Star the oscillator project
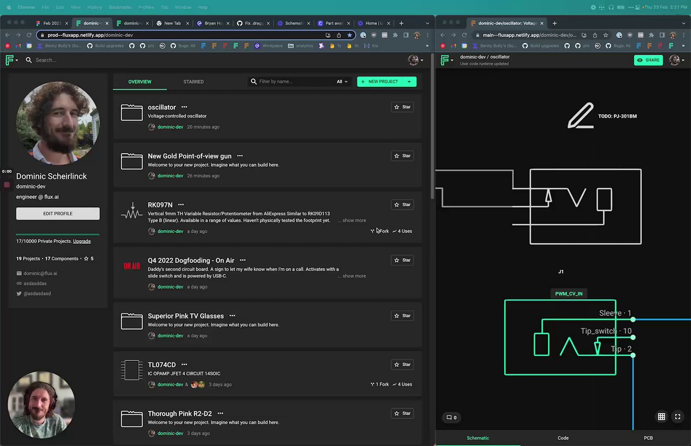 402,107
